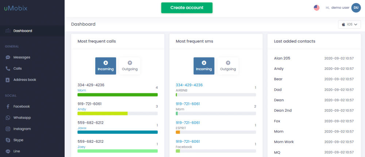Select the Facebook icon in sidebar
This screenshot has width=365, height=157.
8,106
